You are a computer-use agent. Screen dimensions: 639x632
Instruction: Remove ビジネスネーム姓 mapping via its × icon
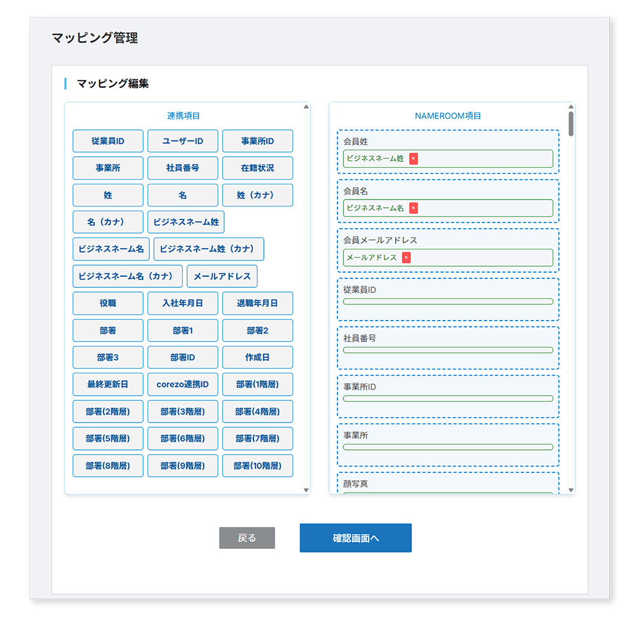pos(413,159)
